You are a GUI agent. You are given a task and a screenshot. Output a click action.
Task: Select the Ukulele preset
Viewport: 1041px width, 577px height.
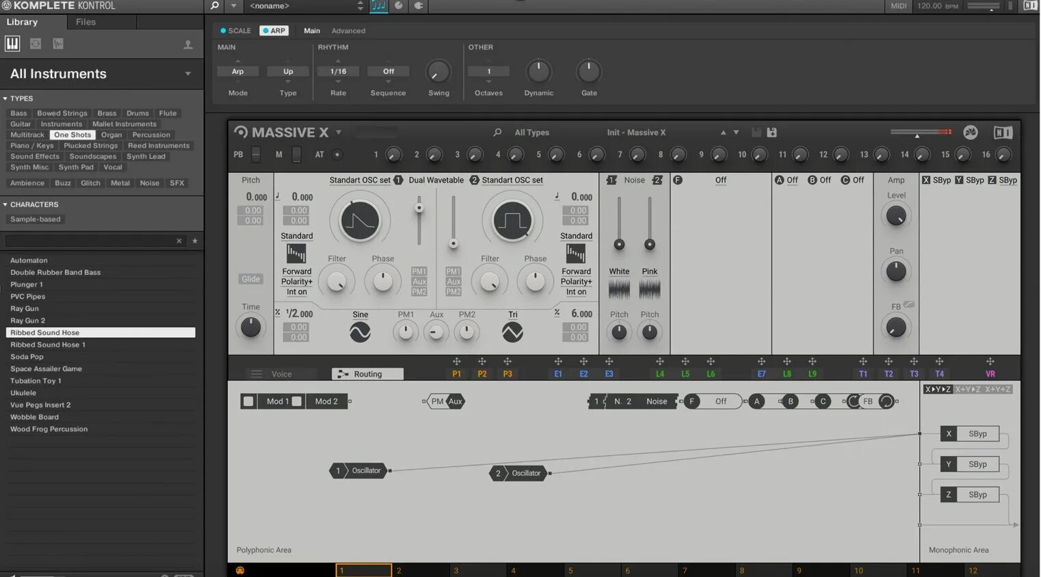(x=101, y=393)
